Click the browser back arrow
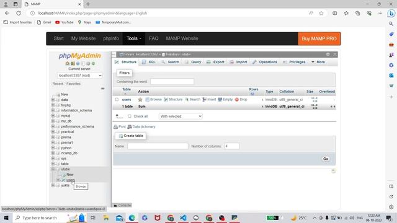Viewport: 397px width, 223px height. (7, 13)
